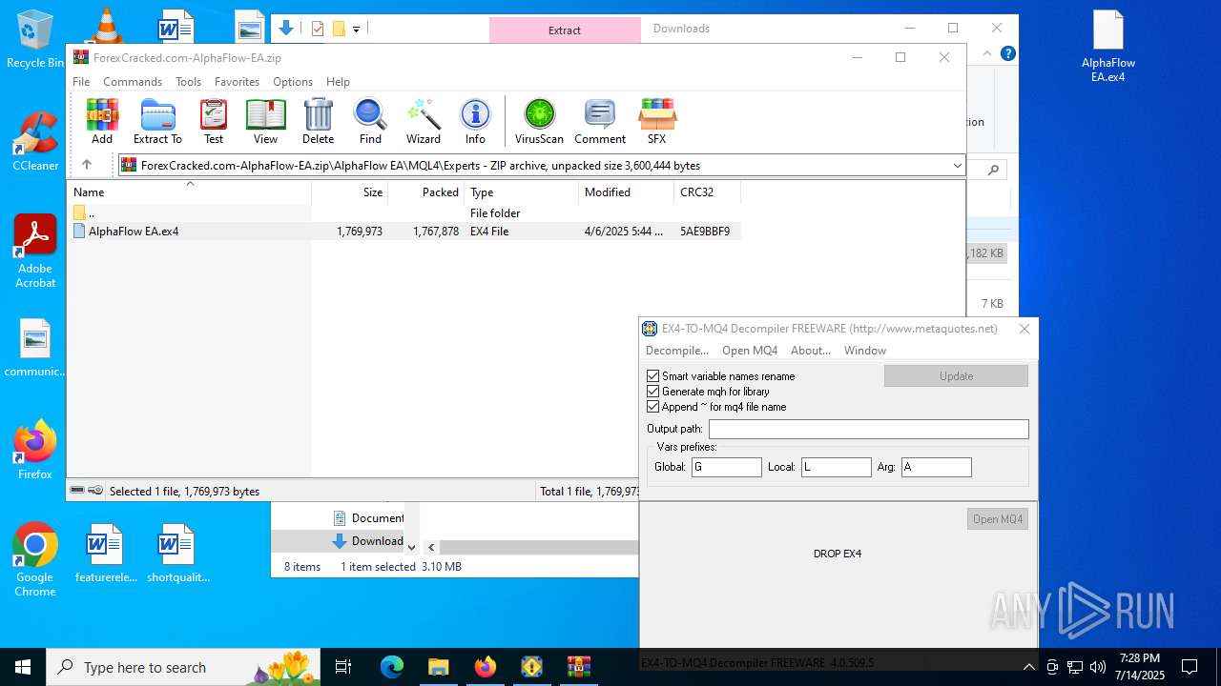Run the VirusScan icon

[539, 121]
